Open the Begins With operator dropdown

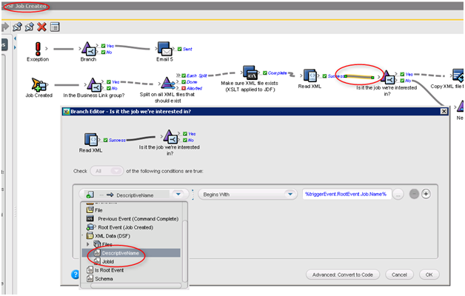click(247, 194)
